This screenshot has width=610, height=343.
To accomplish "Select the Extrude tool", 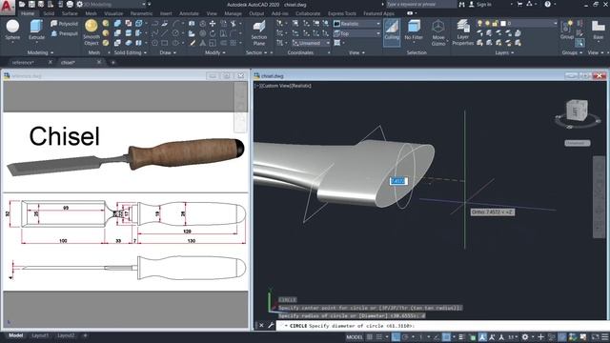I will pos(36,30).
